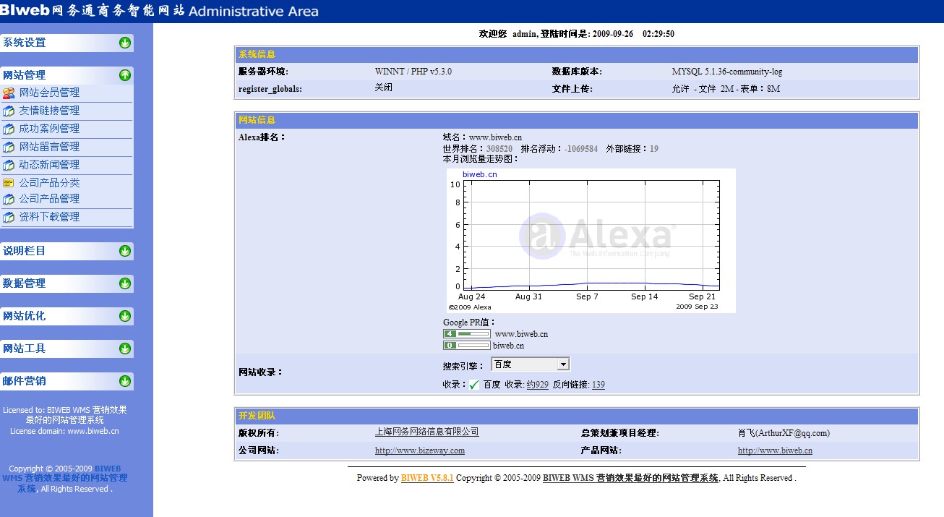The image size is (944, 517).
Task: Click License domain: www.biweb.cn text
Action: [64, 431]
